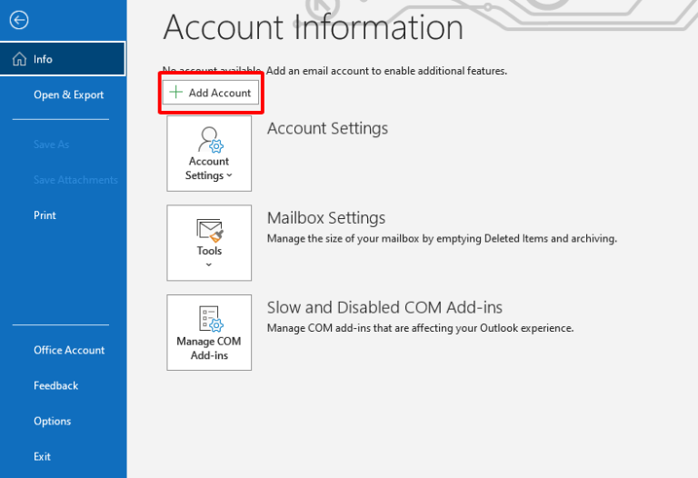Click the grayed-out Save As item
698x478 pixels.
(x=51, y=144)
